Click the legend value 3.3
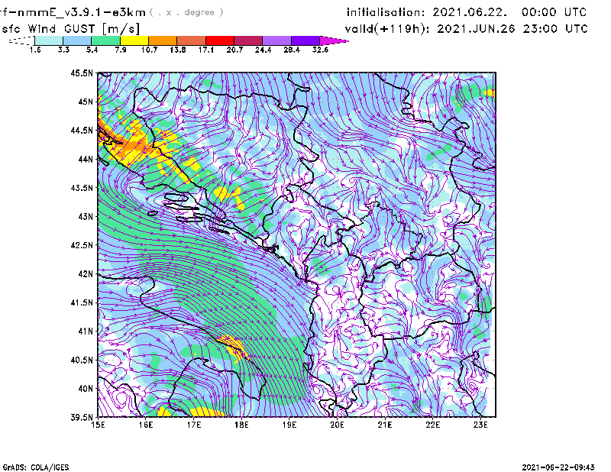611x472 pixels. coord(63,50)
